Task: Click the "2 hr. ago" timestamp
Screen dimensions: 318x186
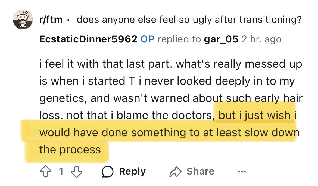Action: click(261, 39)
